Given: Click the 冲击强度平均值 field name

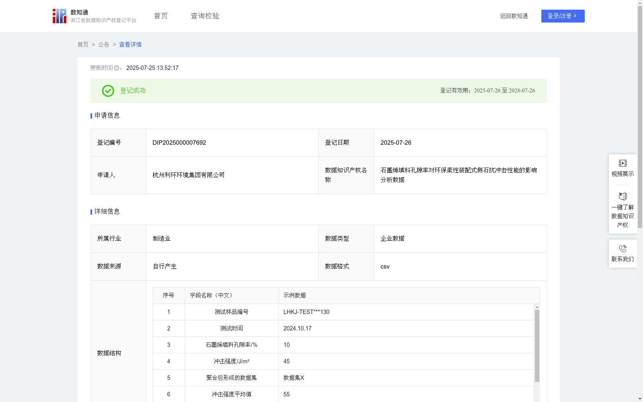Looking at the screenshot, I should click(231, 394).
